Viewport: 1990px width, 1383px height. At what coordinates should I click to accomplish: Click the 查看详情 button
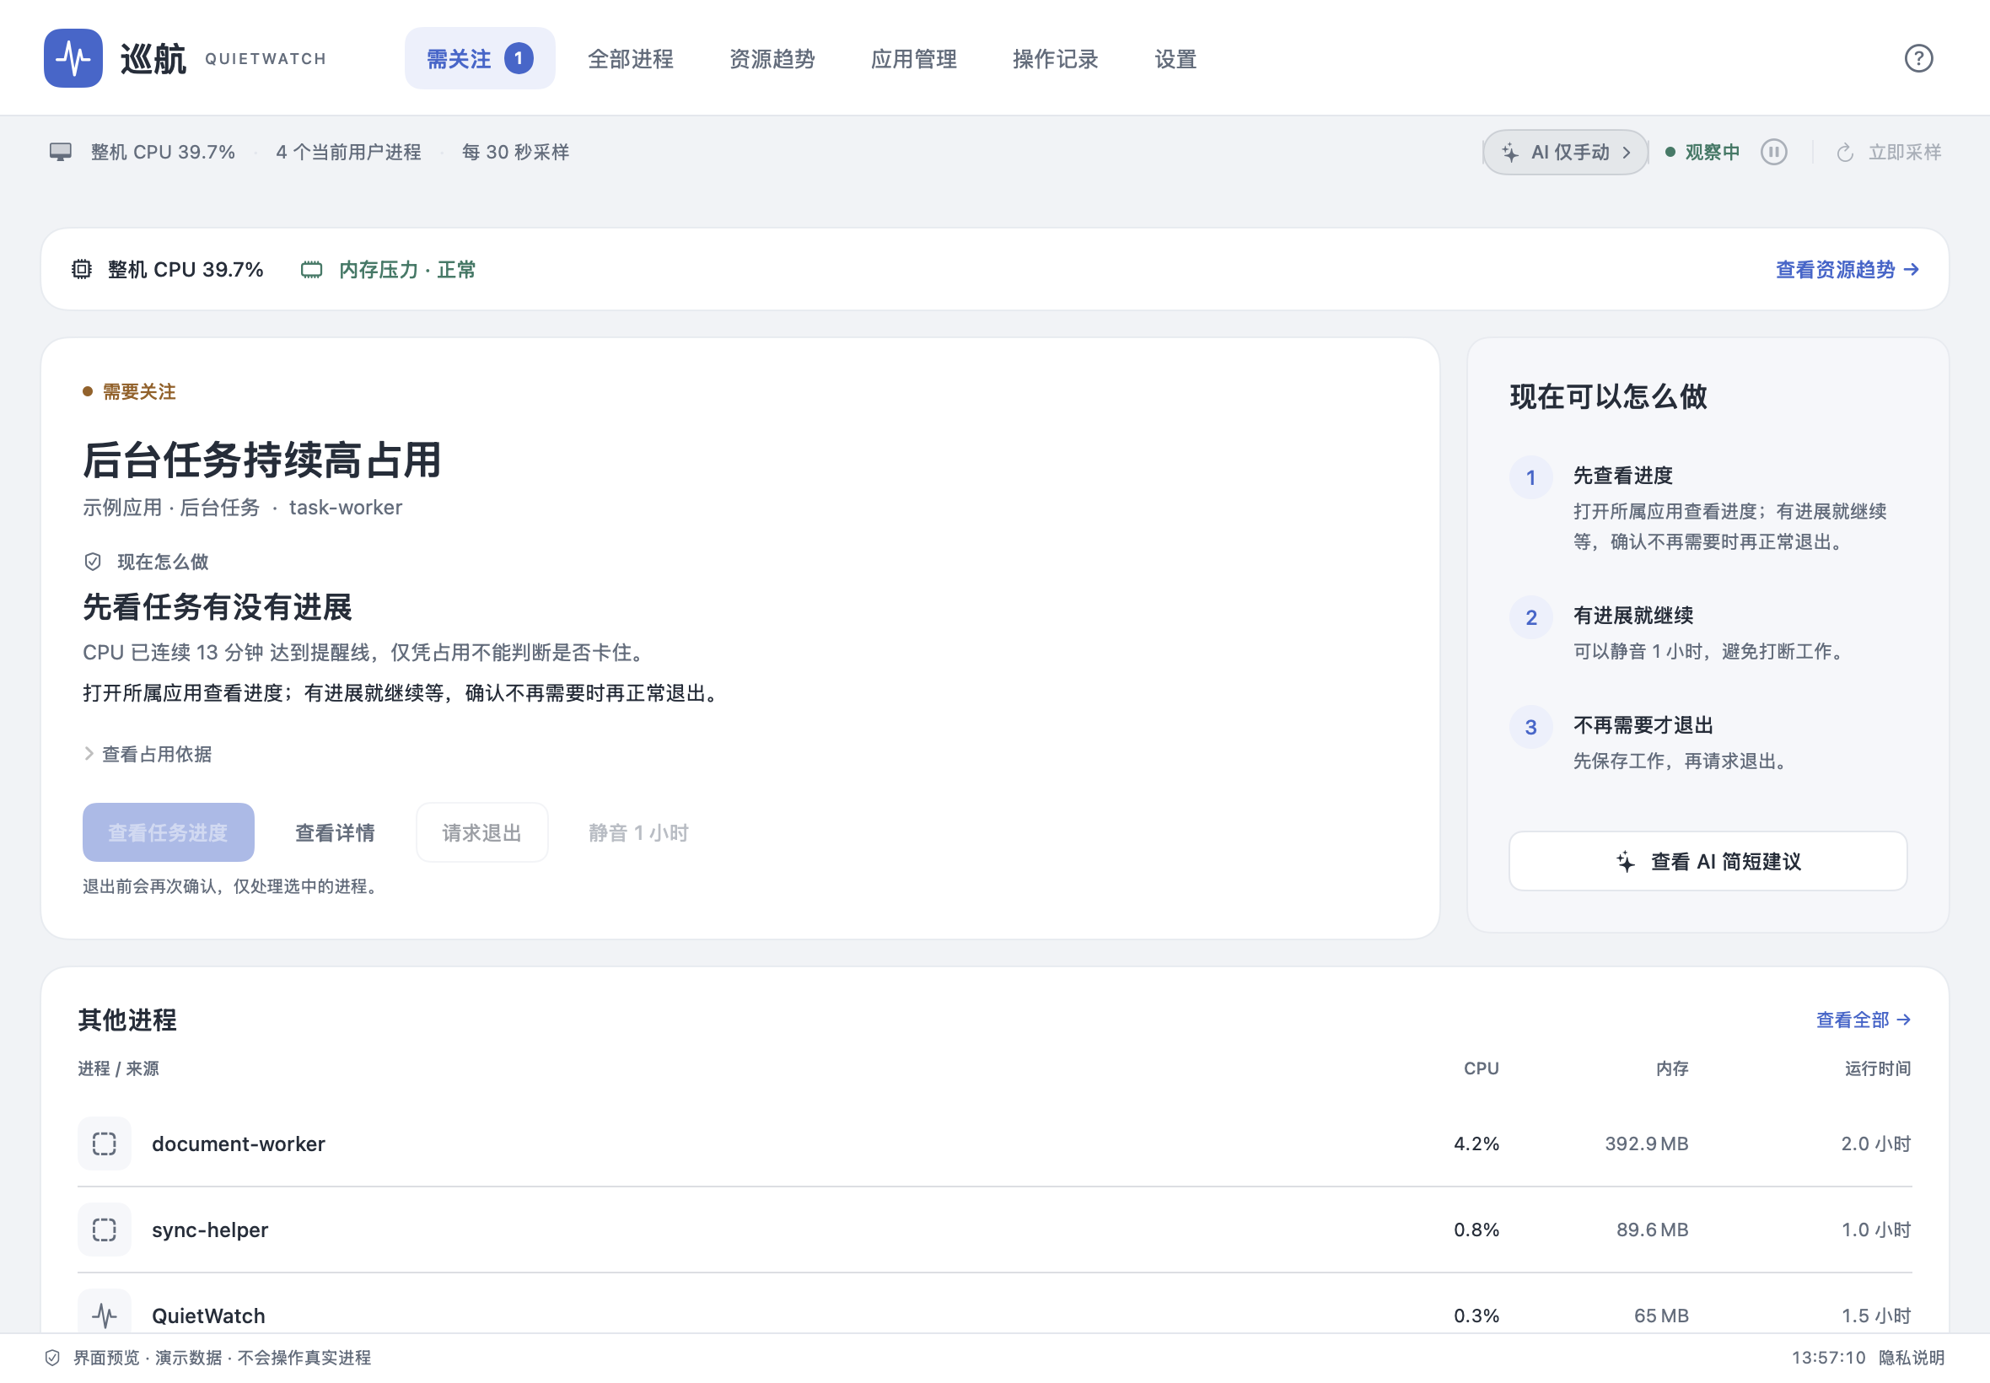click(336, 832)
